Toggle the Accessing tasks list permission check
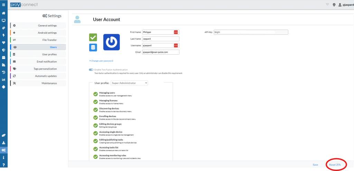Image resolution: width=354 pixels, height=171 pixels. pyautogui.click(x=95, y=149)
